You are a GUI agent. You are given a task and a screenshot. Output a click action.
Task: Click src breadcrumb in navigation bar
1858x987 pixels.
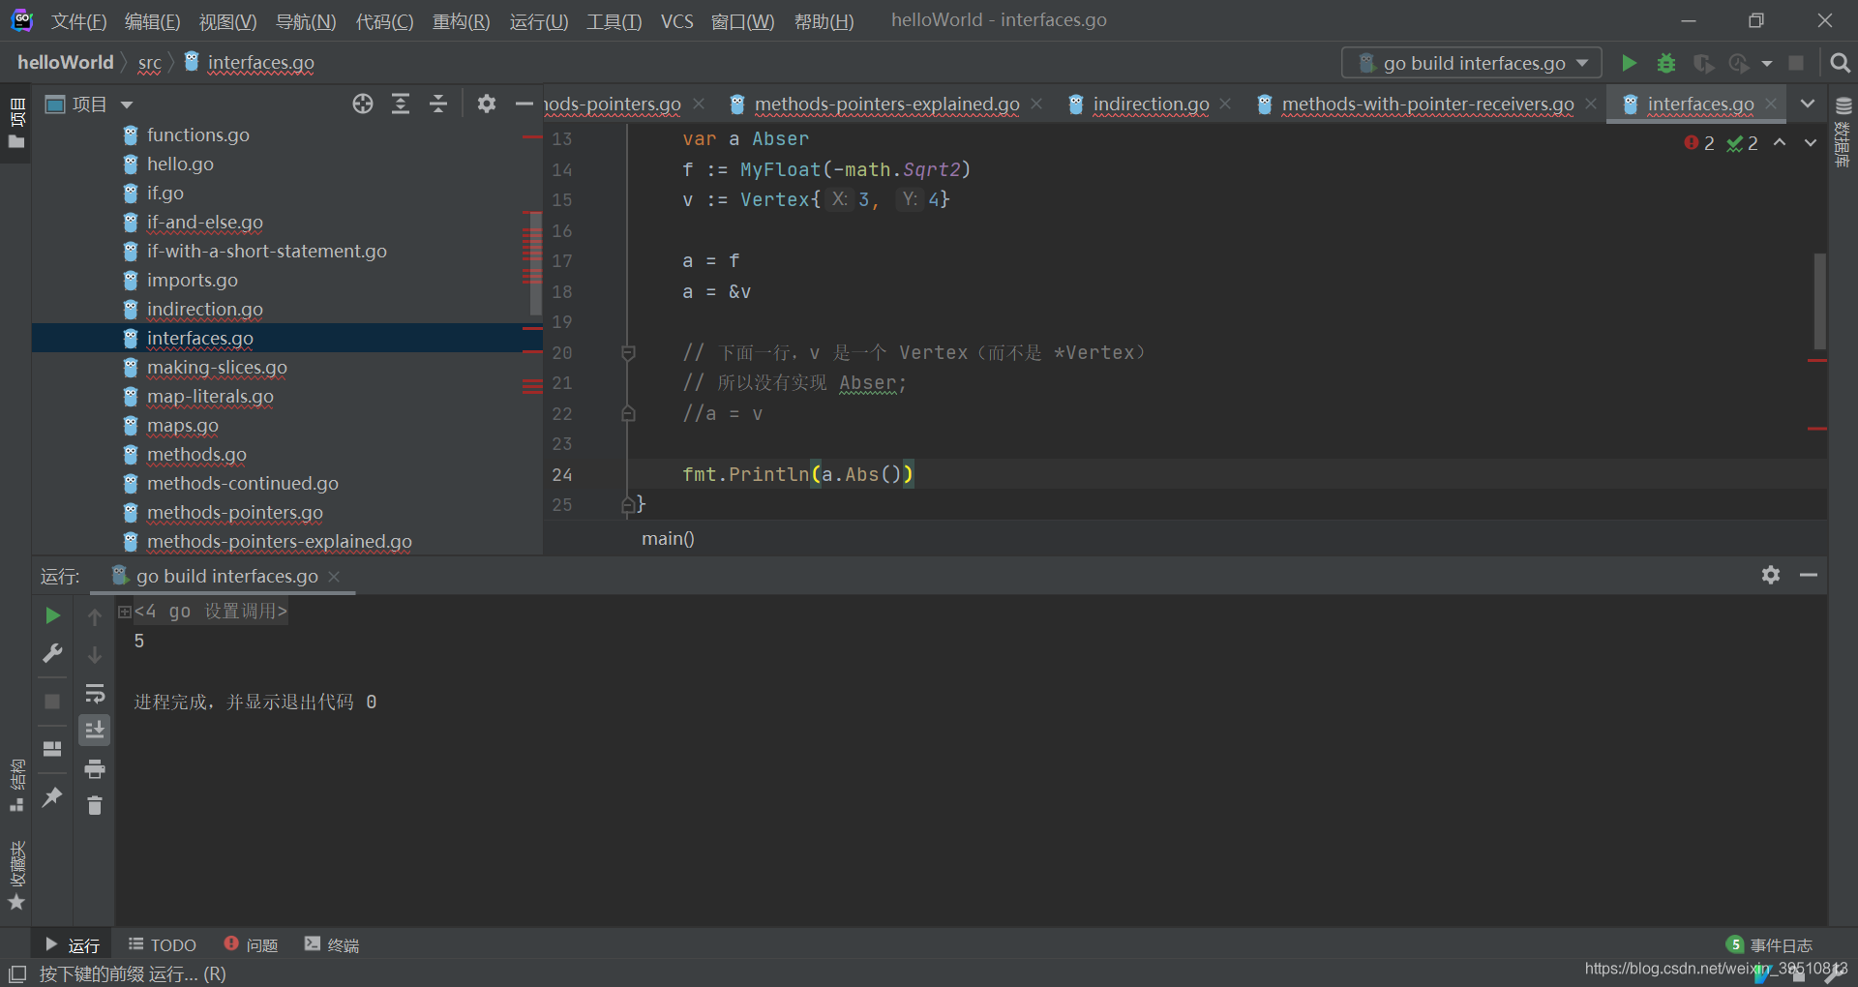click(149, 62)
